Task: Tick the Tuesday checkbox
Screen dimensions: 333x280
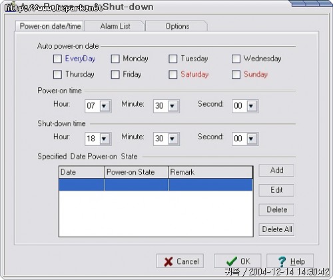Action: coord(172,59)
